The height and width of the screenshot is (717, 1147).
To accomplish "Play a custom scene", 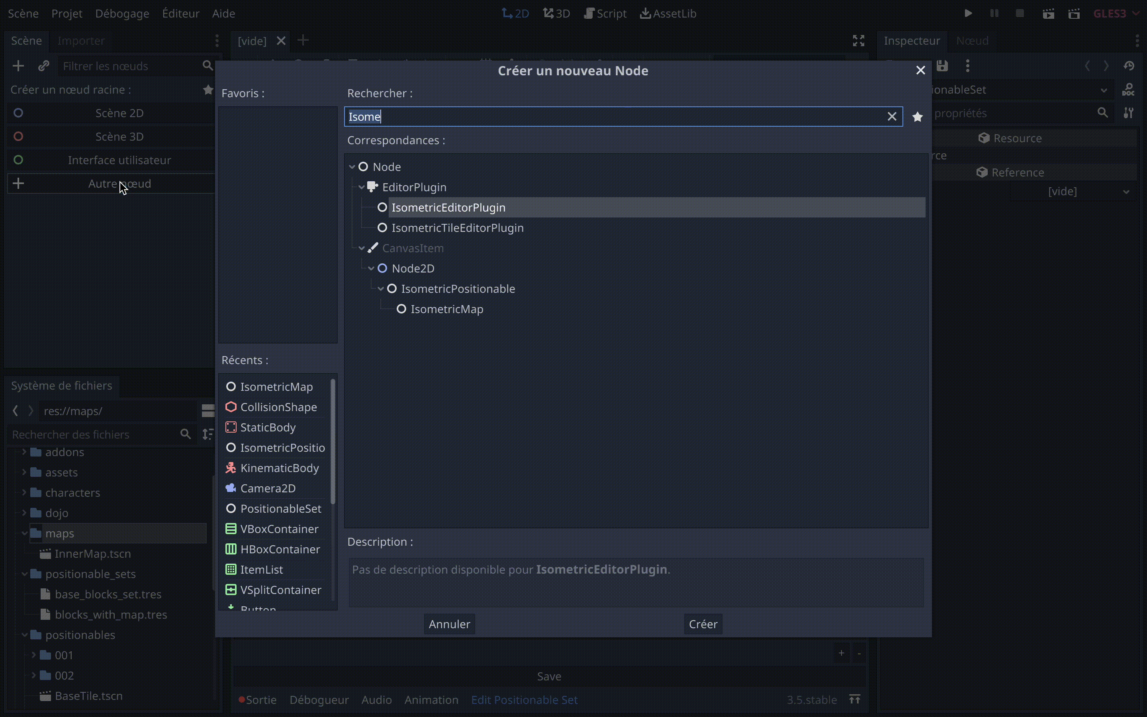I will pyautogui.click(x=1074, y=13).
